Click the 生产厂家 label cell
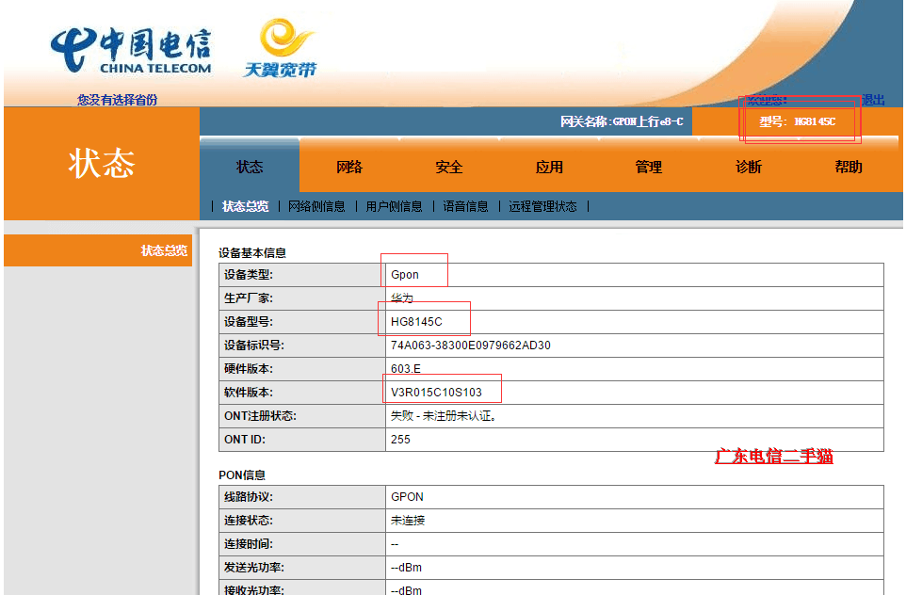The width and height of the screenshot is (906, 595). click(302, 298)
